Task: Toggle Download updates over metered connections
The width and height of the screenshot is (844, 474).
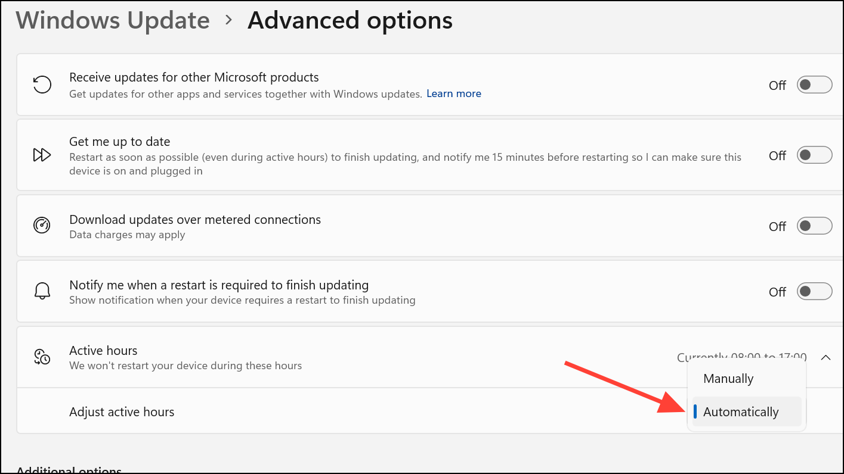Action: tap(814, 226)
